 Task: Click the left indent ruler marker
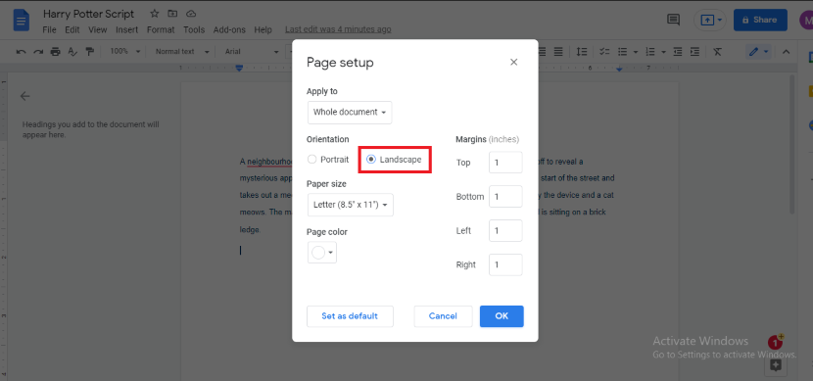coord(239,68)
